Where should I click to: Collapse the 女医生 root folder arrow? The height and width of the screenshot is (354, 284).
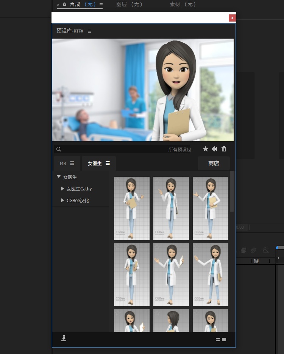tap(59, 177)
